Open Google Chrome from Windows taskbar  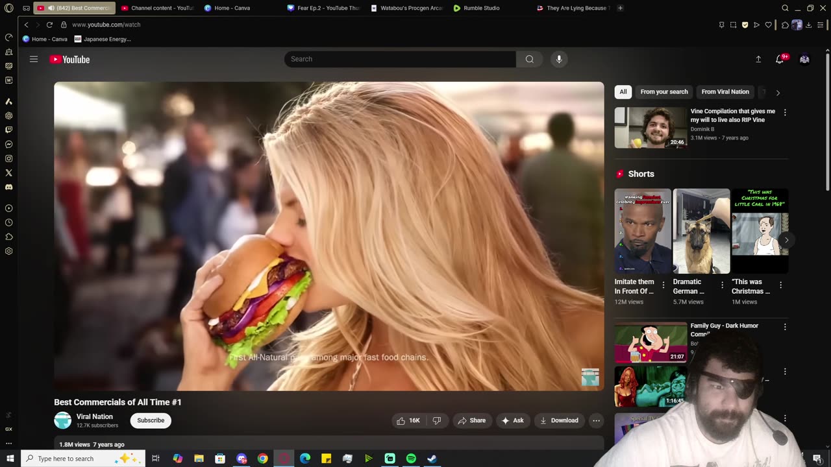[x=262, y=459]
